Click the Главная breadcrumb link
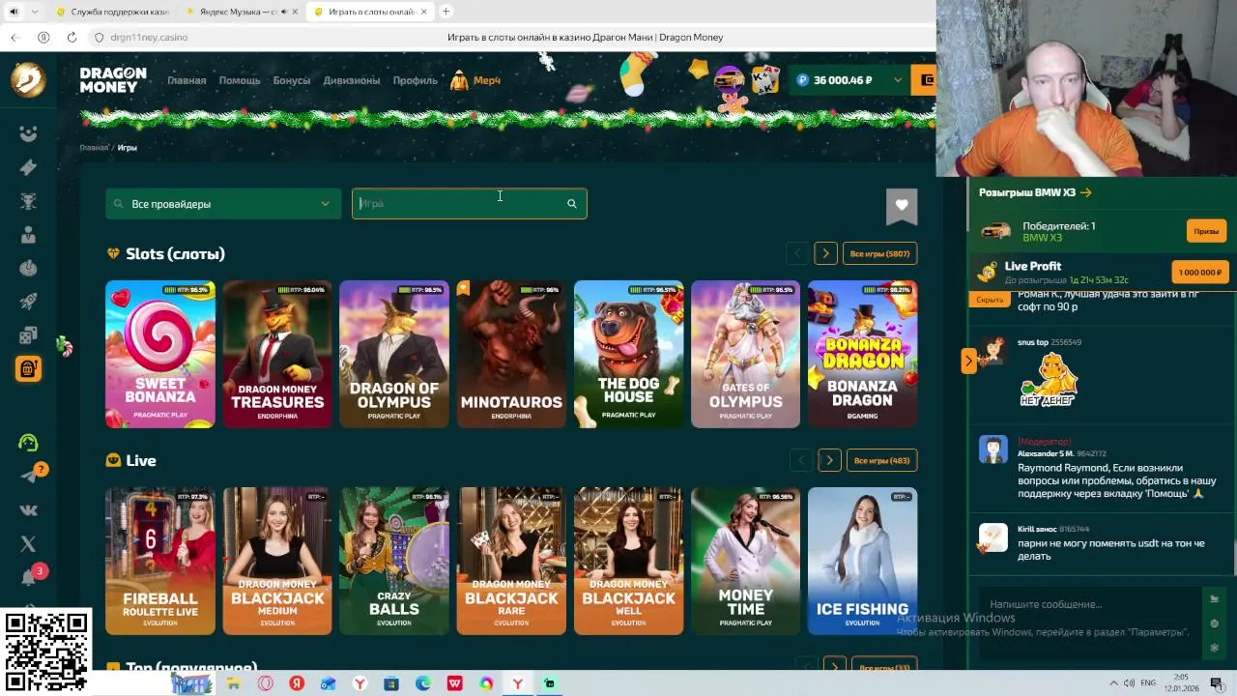The image size is (1237, 696). (x=94, y=148)
